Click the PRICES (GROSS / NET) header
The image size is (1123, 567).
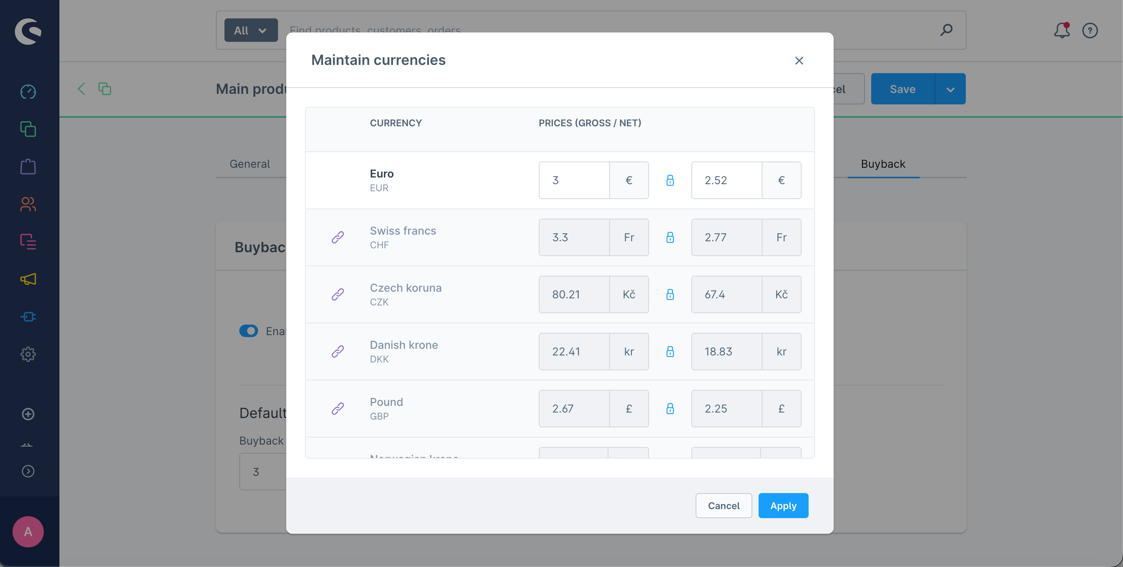tap(590, 123)
